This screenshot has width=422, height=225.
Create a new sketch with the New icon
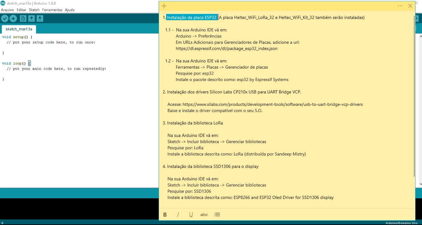pyautogui.click(x=23, y=18)
